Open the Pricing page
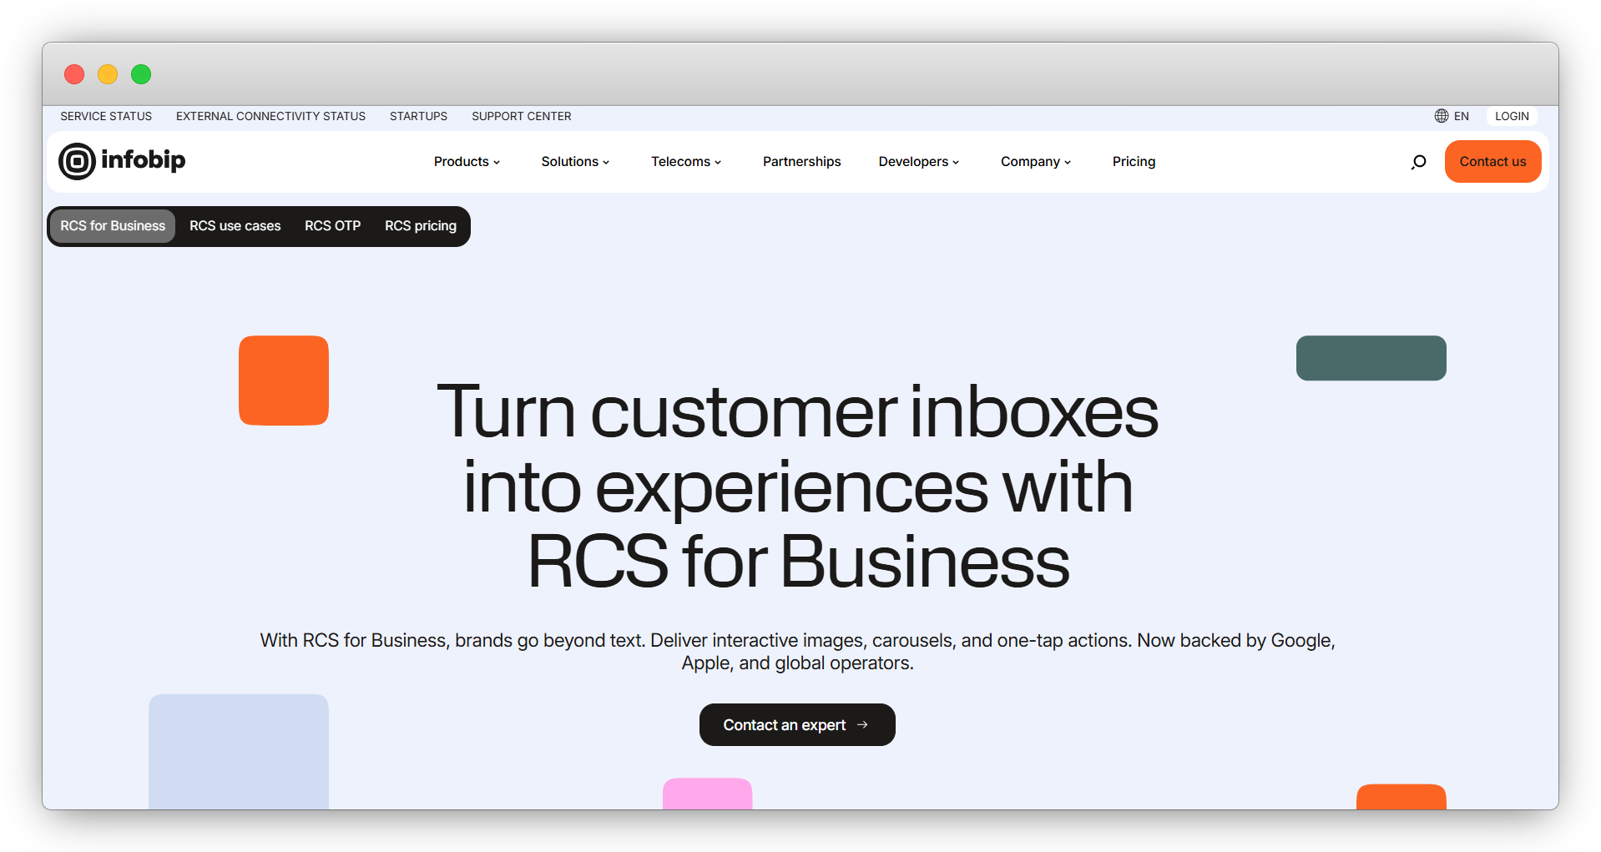Viewport: 1601px width, 852px height. click(x=1134, y=162)
